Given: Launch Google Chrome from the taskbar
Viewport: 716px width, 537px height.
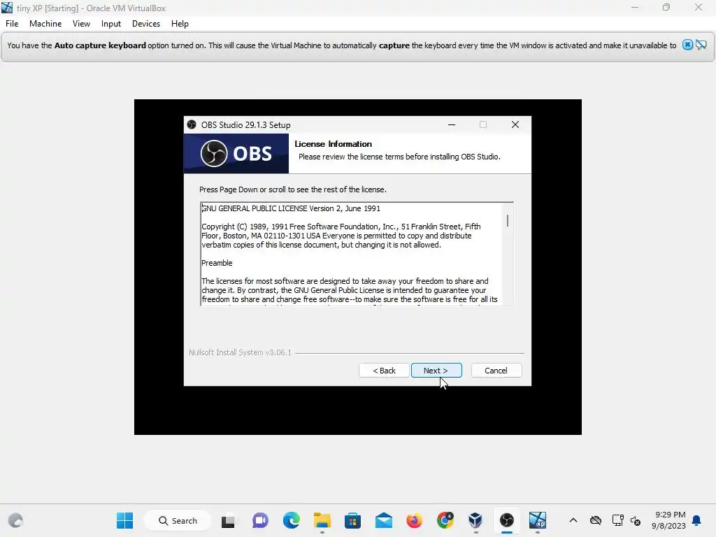Looking at the screenshot, I should pyautogui.click(x=445, y=520).
